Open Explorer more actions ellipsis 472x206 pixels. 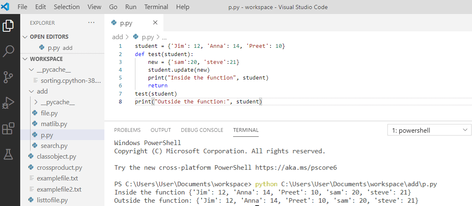click(x=91, y=23)
